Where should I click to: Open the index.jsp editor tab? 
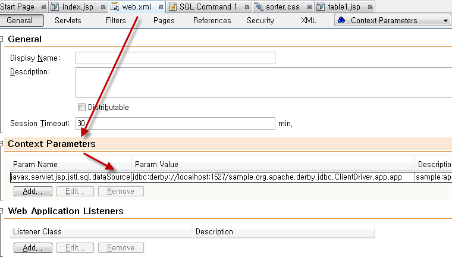click(x=77, y=7)
